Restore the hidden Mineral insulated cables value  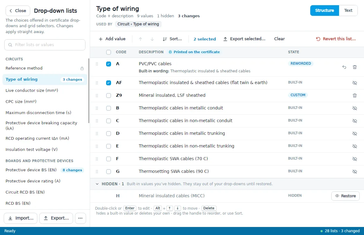(345, 196)
